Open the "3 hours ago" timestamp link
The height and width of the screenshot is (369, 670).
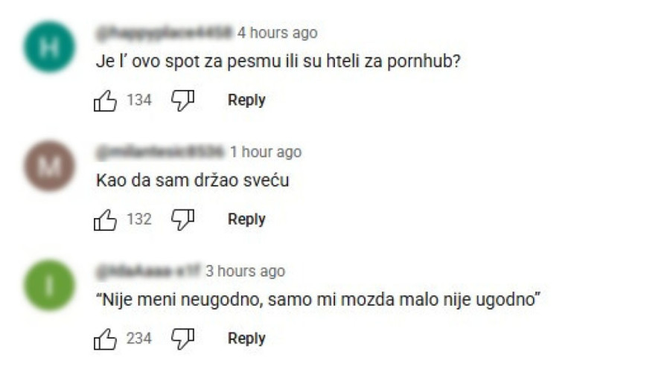pyautogui.click(x=245, y=272)
